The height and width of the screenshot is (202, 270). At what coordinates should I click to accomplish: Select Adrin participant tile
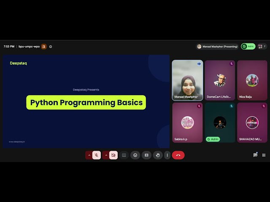click(220, 122)
